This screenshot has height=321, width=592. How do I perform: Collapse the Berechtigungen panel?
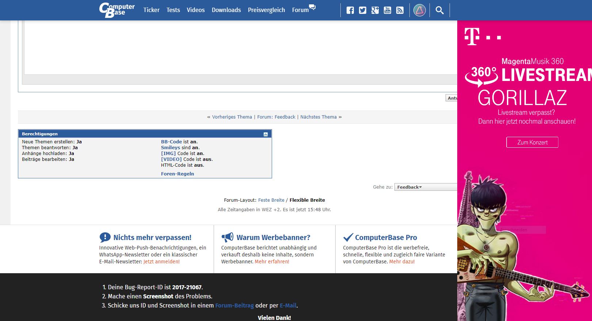click(x=266, y=134)
